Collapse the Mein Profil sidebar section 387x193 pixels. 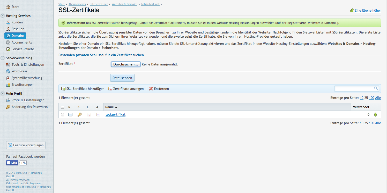click(3, 94)
